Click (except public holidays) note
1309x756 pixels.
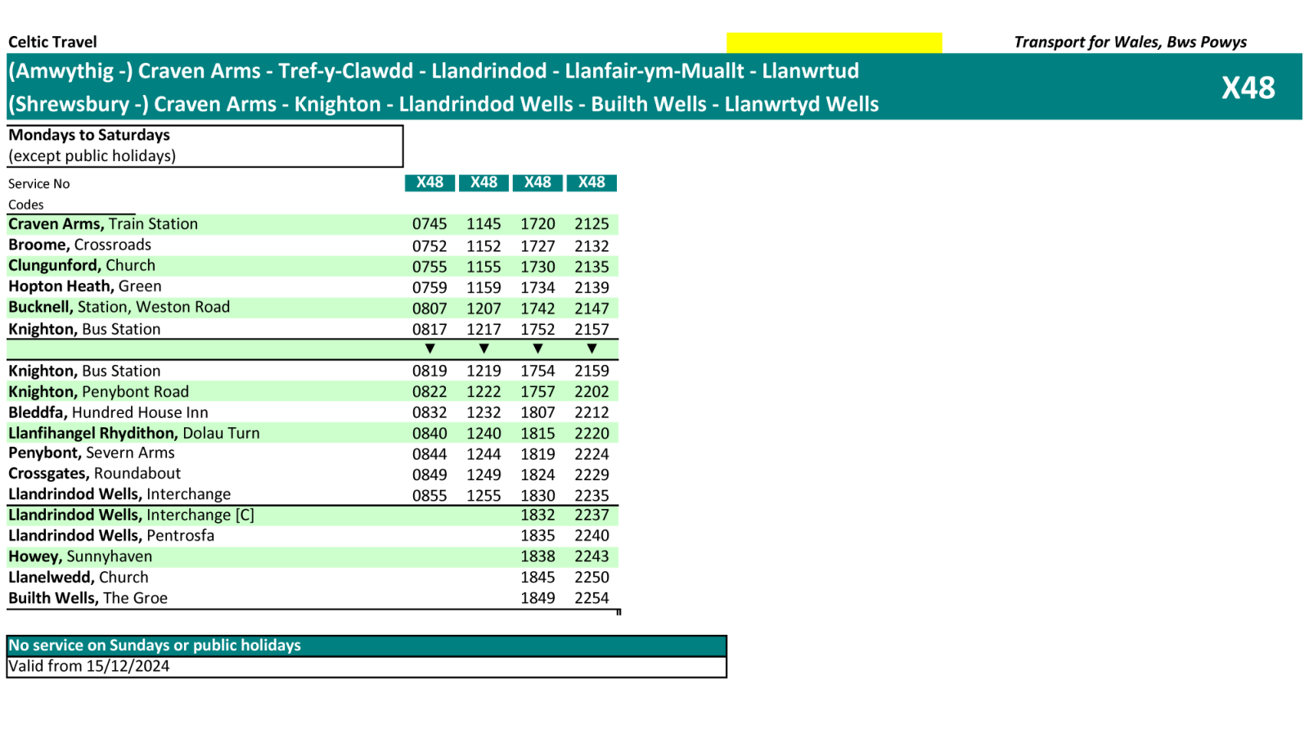(92, 155)
